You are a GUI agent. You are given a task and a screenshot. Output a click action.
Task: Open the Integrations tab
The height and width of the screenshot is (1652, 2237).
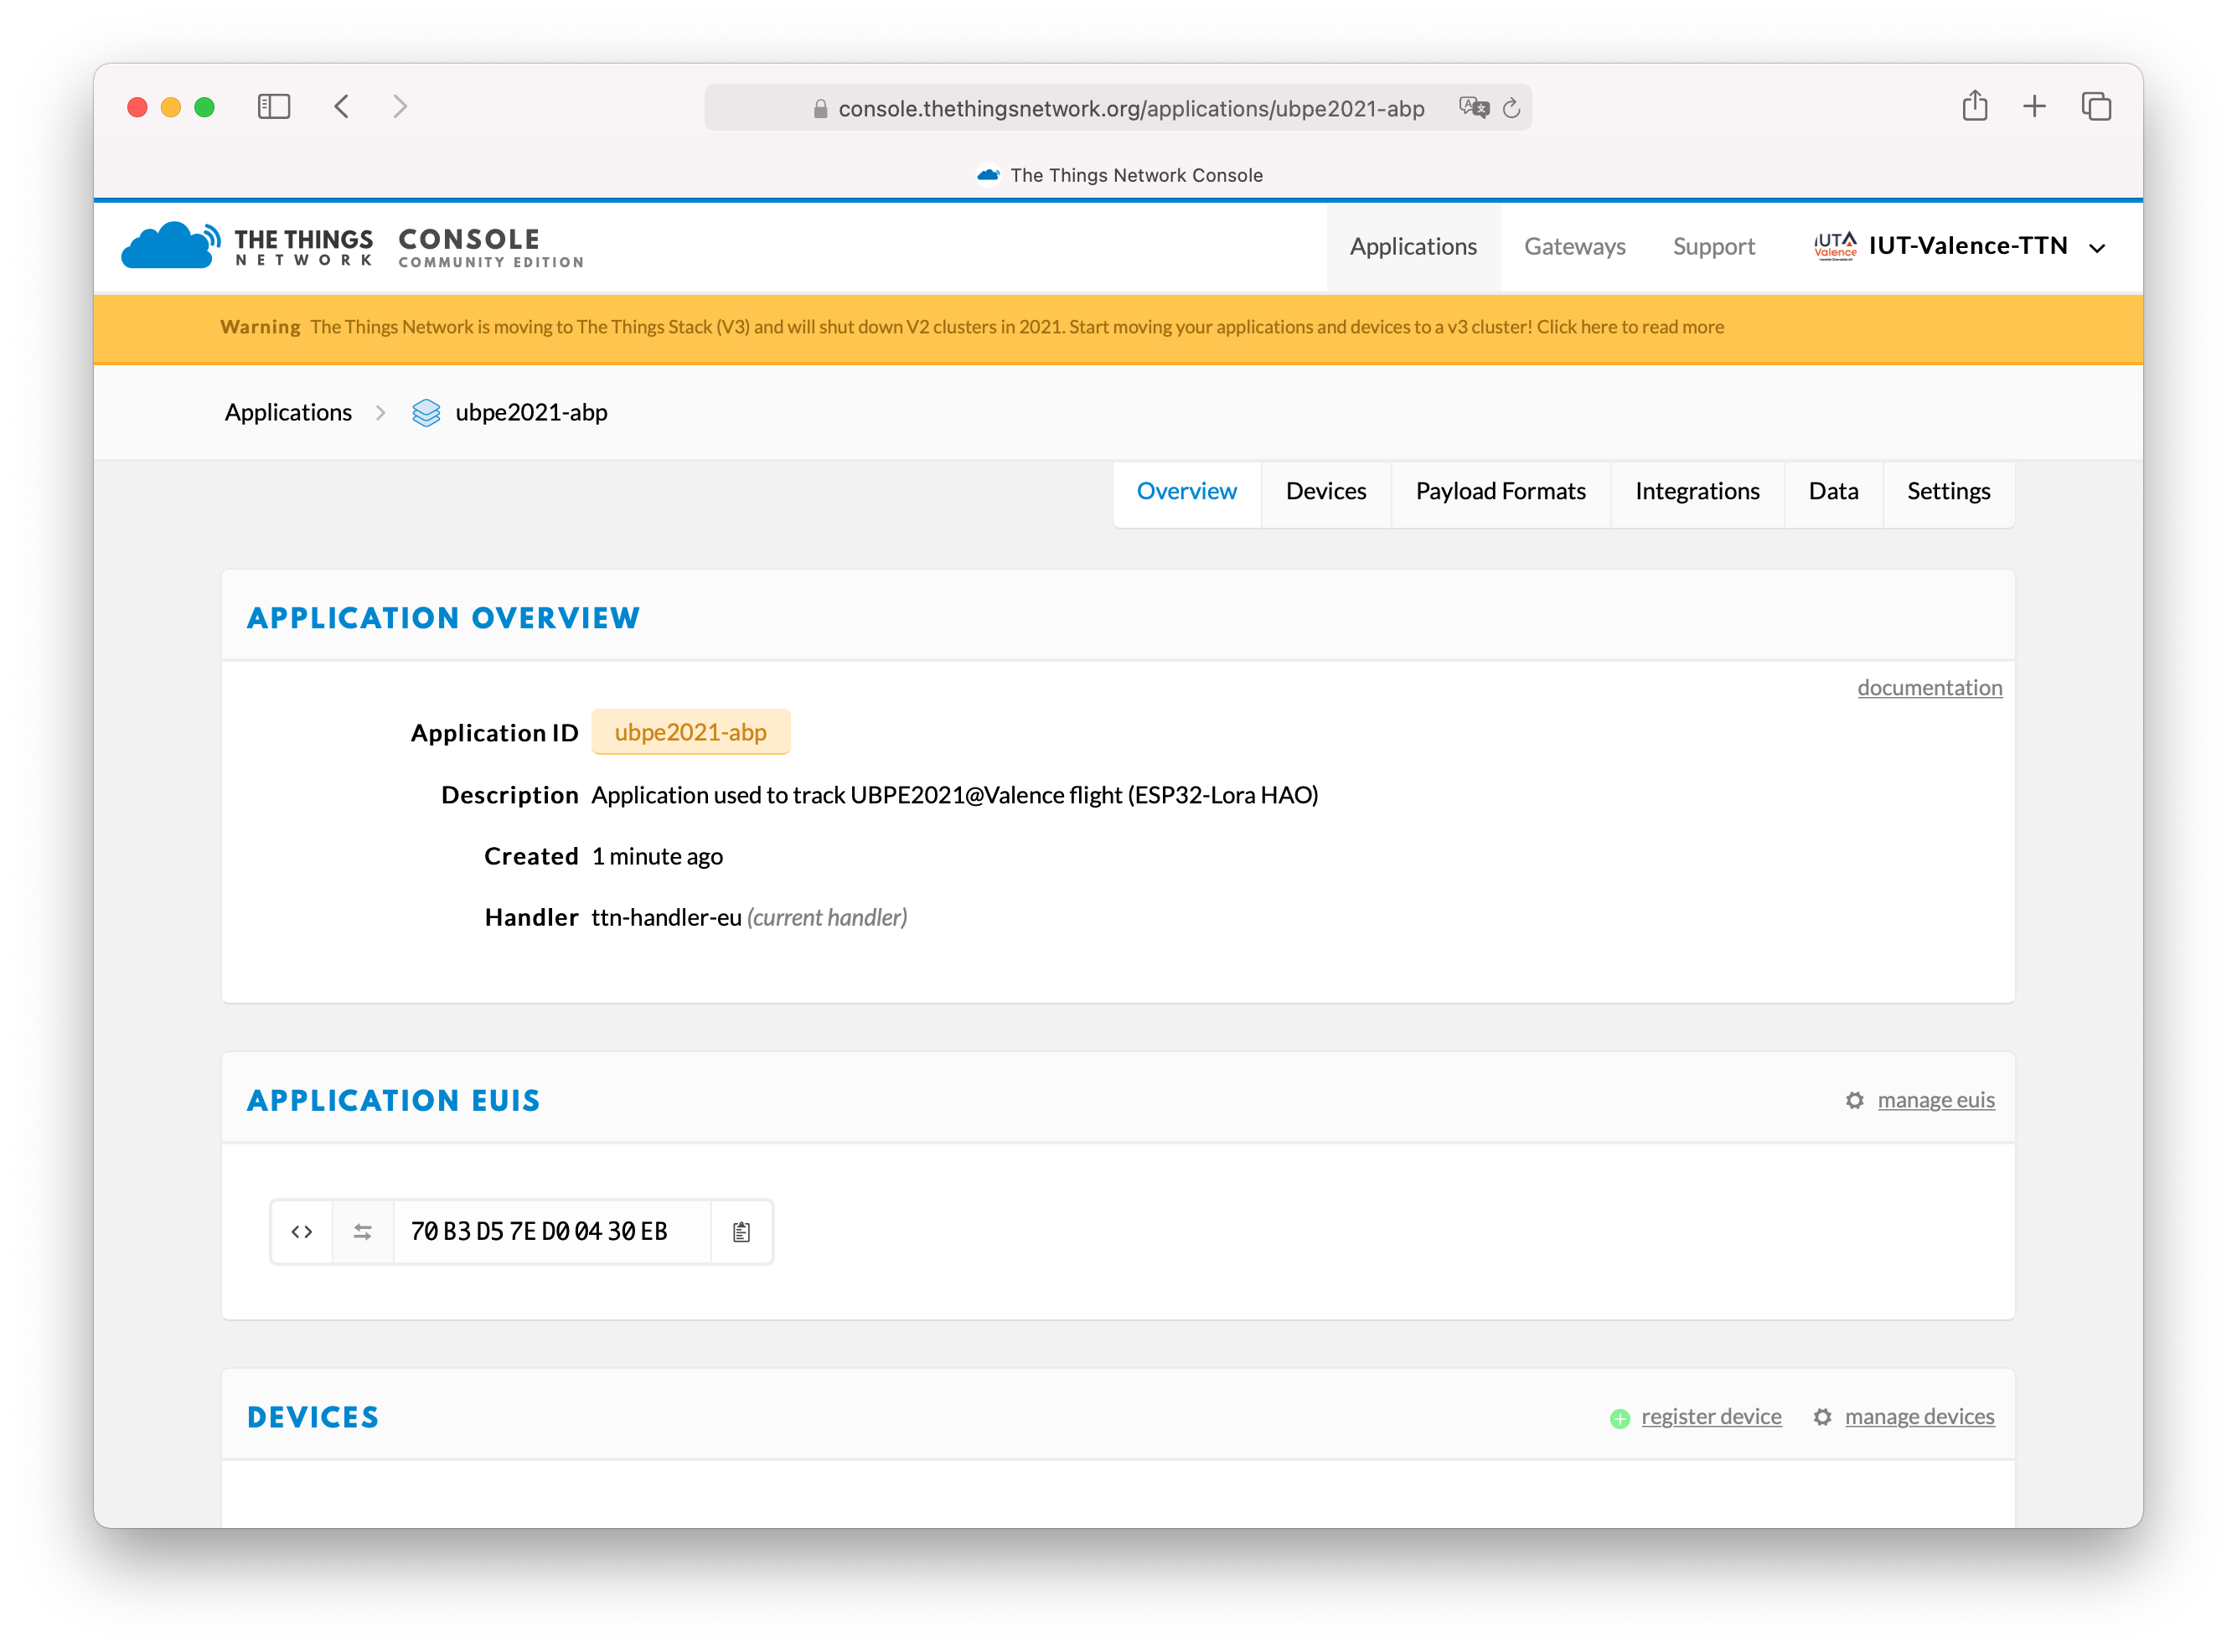1697,492
